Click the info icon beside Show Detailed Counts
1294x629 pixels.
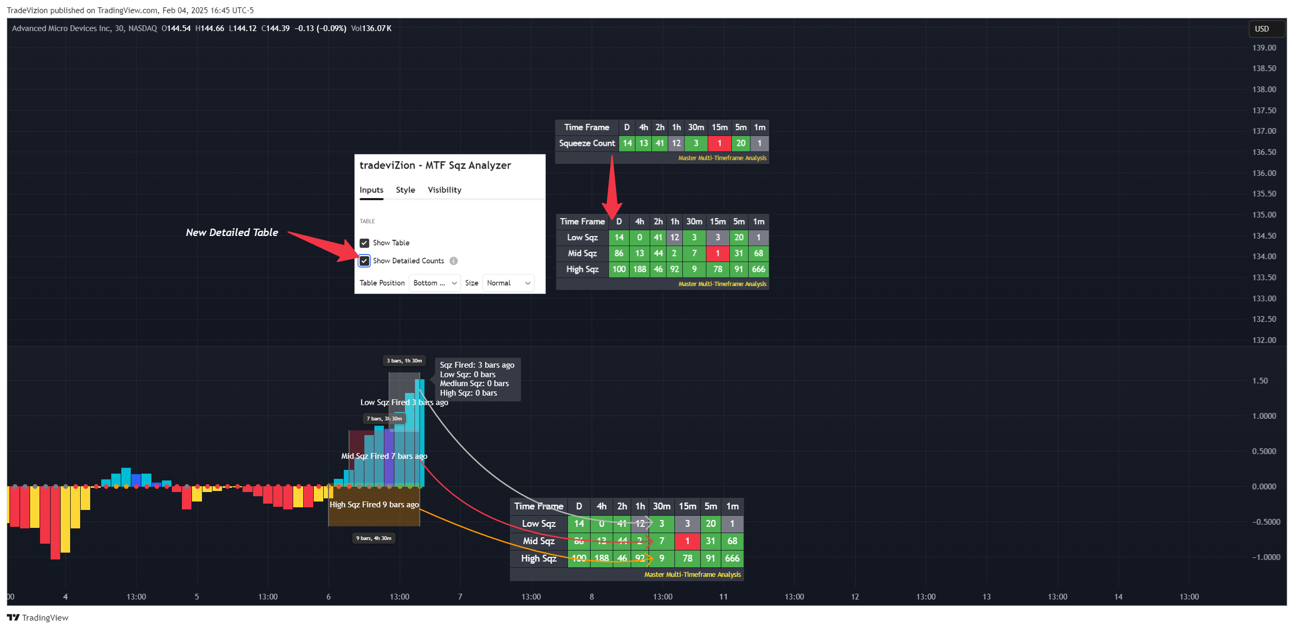pyautogui.click(x=453, y=261)
